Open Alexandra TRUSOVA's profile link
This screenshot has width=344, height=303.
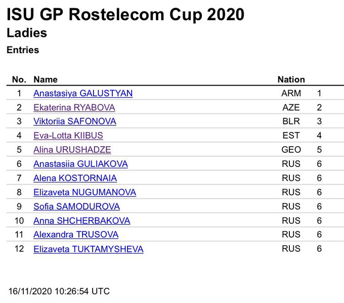coord(76,235)
